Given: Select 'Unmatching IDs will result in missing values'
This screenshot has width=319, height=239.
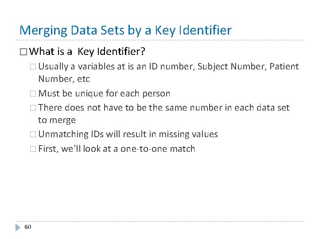Looking at the screenshot, I should coord(128,135).
